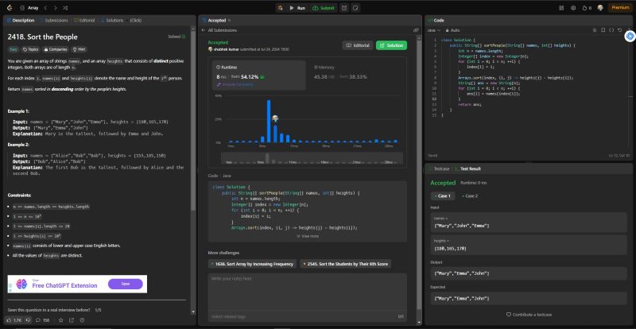Click the green Submit button
This screenshot has width=636, height=329.
(324, 6)
